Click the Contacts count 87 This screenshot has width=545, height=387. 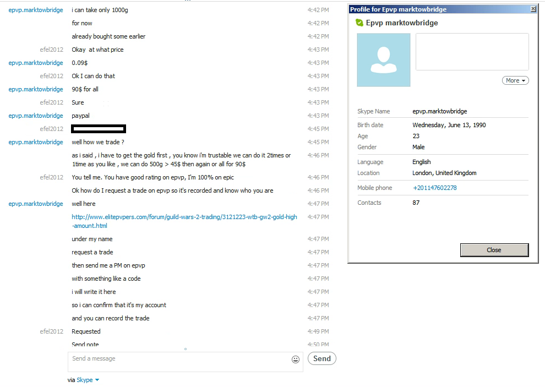416,203
